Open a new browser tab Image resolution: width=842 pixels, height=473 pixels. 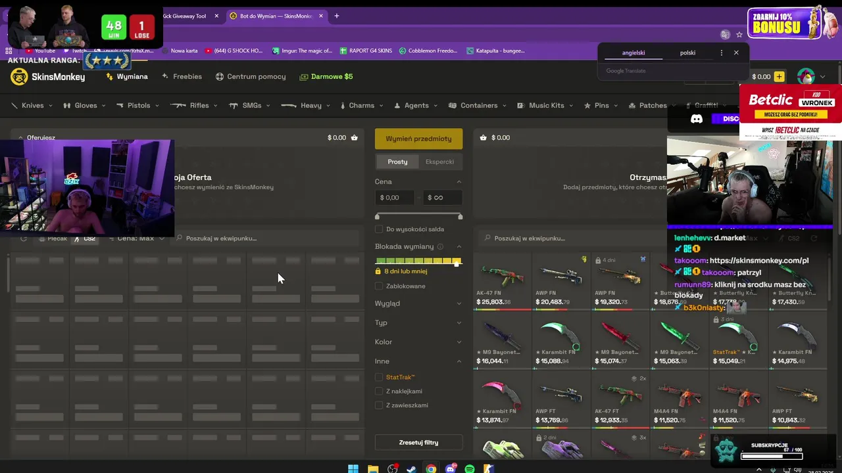pyautogui.click(x=336, y=16)
